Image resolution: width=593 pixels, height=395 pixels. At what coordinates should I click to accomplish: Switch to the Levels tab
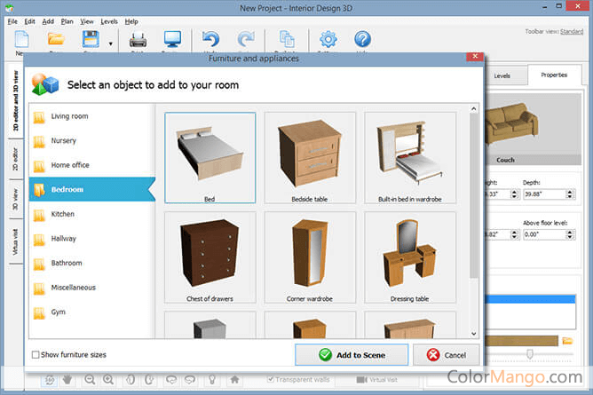click(x=502, y=75)
